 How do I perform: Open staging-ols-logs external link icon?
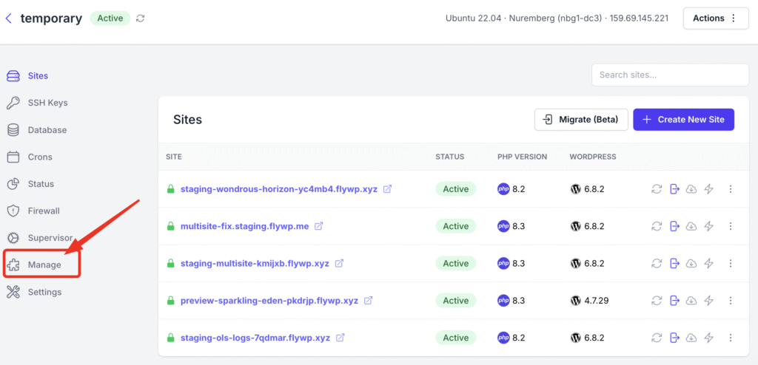[x=340, y=338]
